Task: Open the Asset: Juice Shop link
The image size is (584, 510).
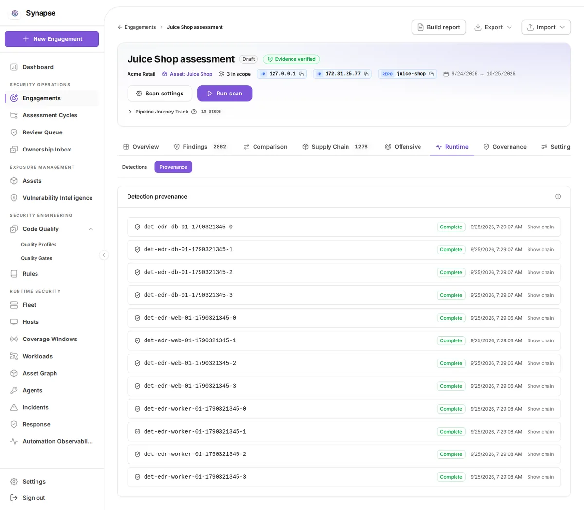Action: tap(187, 74)
